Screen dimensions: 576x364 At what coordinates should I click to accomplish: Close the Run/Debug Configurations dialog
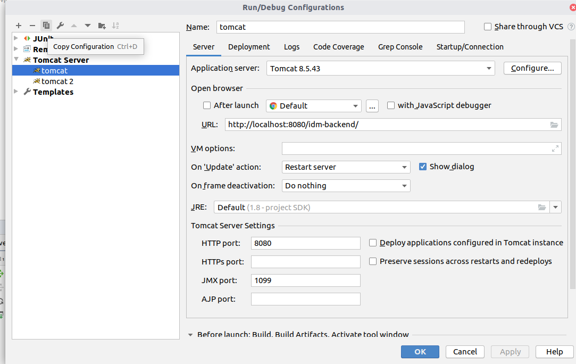pos(573,7)
